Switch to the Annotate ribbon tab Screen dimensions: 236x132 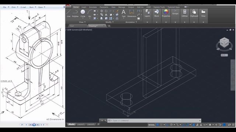pyautogui.click(x=93, y=7)
